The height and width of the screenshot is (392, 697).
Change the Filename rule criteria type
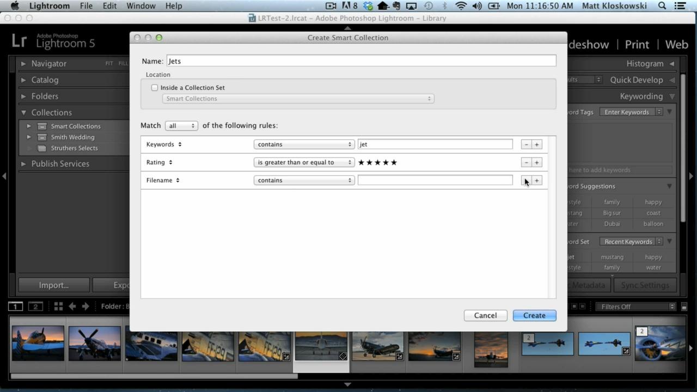click(163, 180)
